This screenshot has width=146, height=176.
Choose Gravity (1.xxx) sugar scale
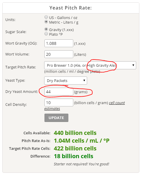pyautogui.click(x=46, y=29)
